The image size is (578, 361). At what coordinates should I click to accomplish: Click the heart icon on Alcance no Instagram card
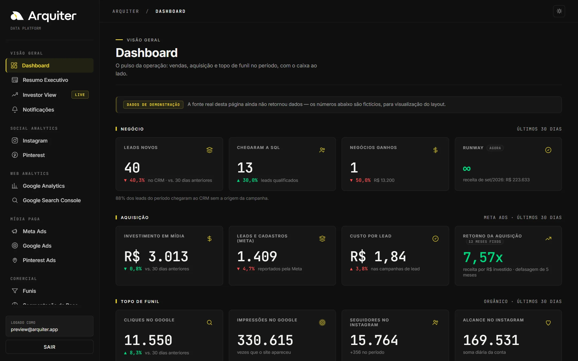pos(548,323)
